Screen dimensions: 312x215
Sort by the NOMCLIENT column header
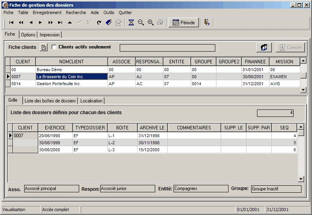click(x=71, y=62)
